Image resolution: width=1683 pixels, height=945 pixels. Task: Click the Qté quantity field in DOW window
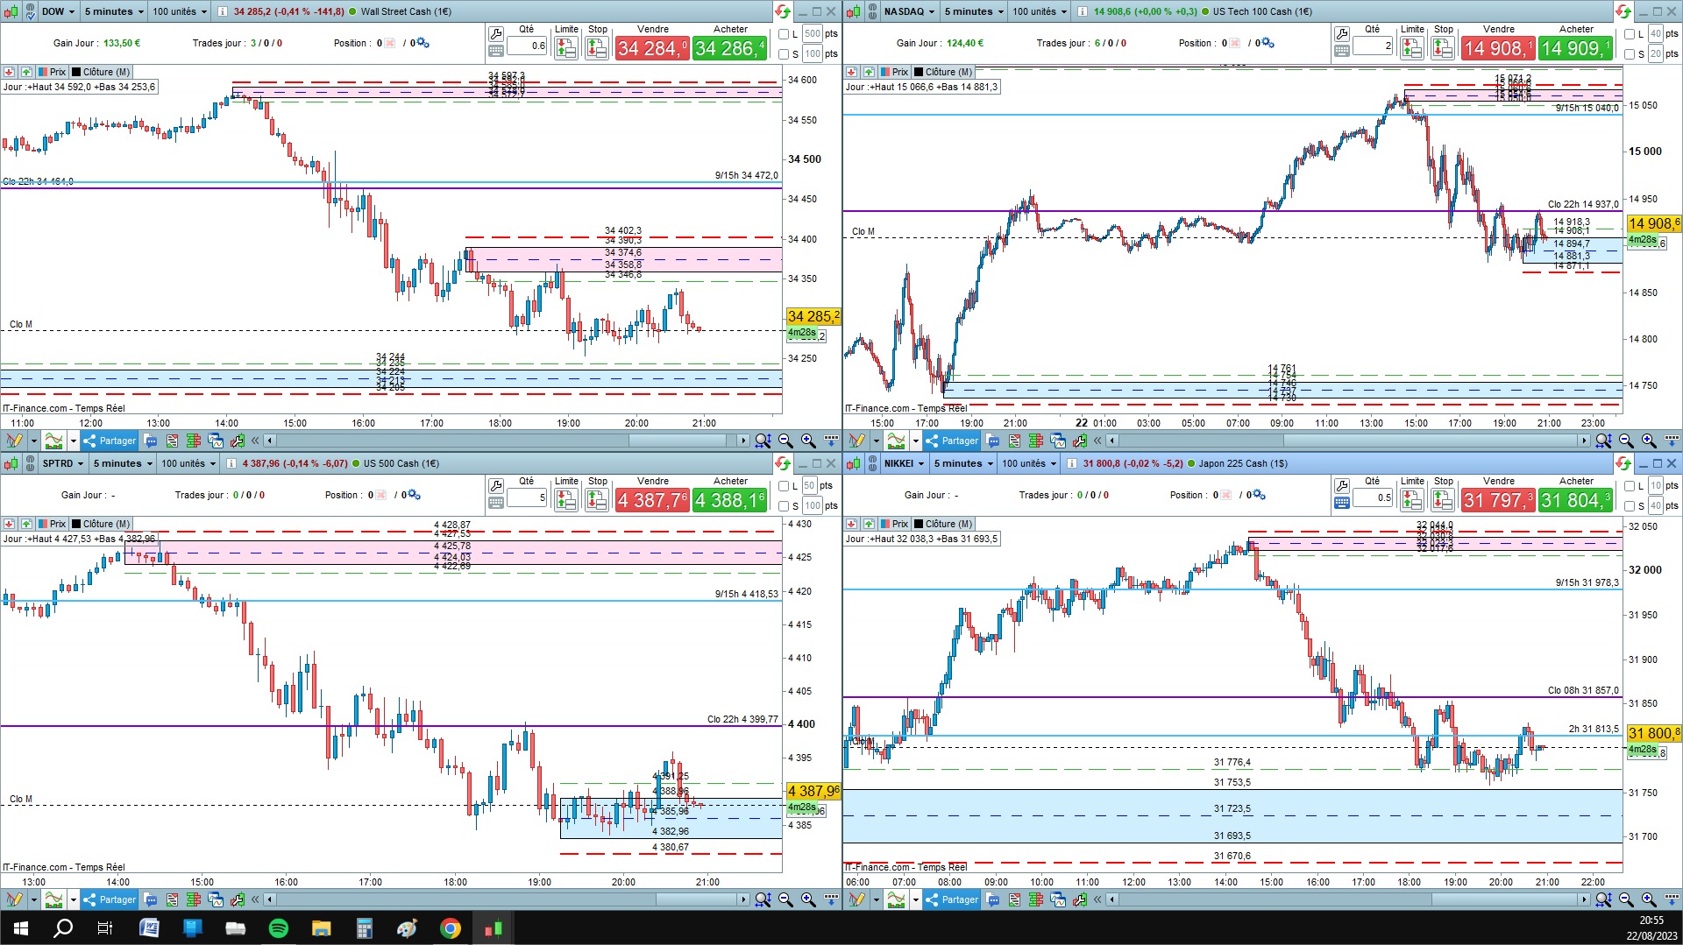(527, 46)
